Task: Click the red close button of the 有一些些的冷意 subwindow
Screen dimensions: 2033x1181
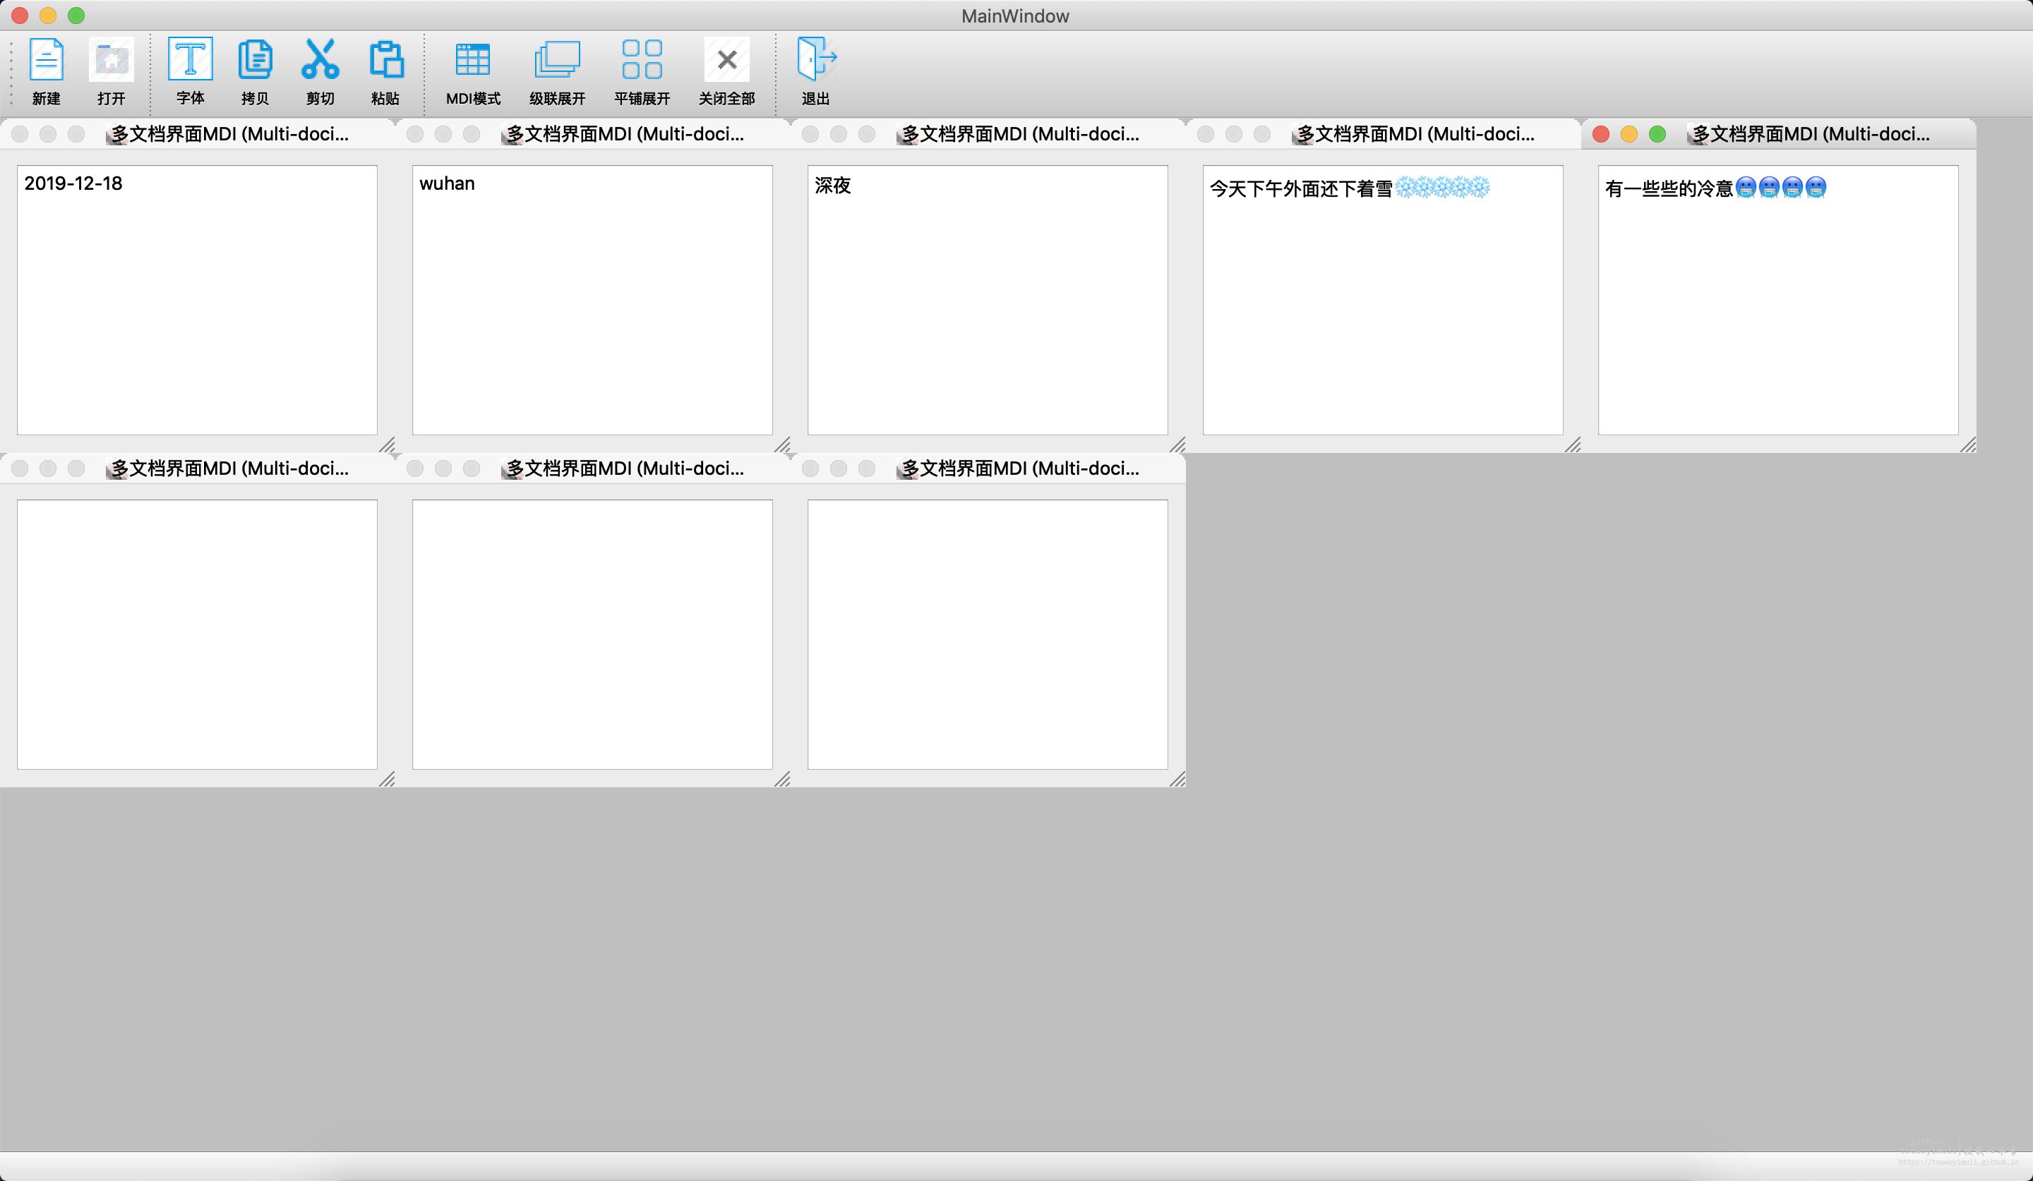Action: [x=1600, y=134]
